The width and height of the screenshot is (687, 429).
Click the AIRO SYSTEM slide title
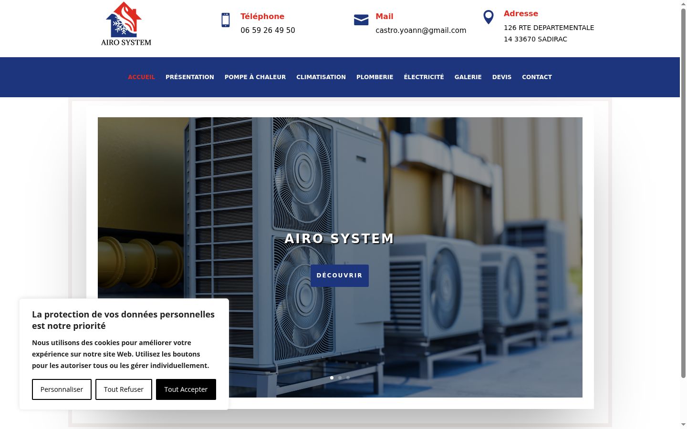[x=340, y=238]
